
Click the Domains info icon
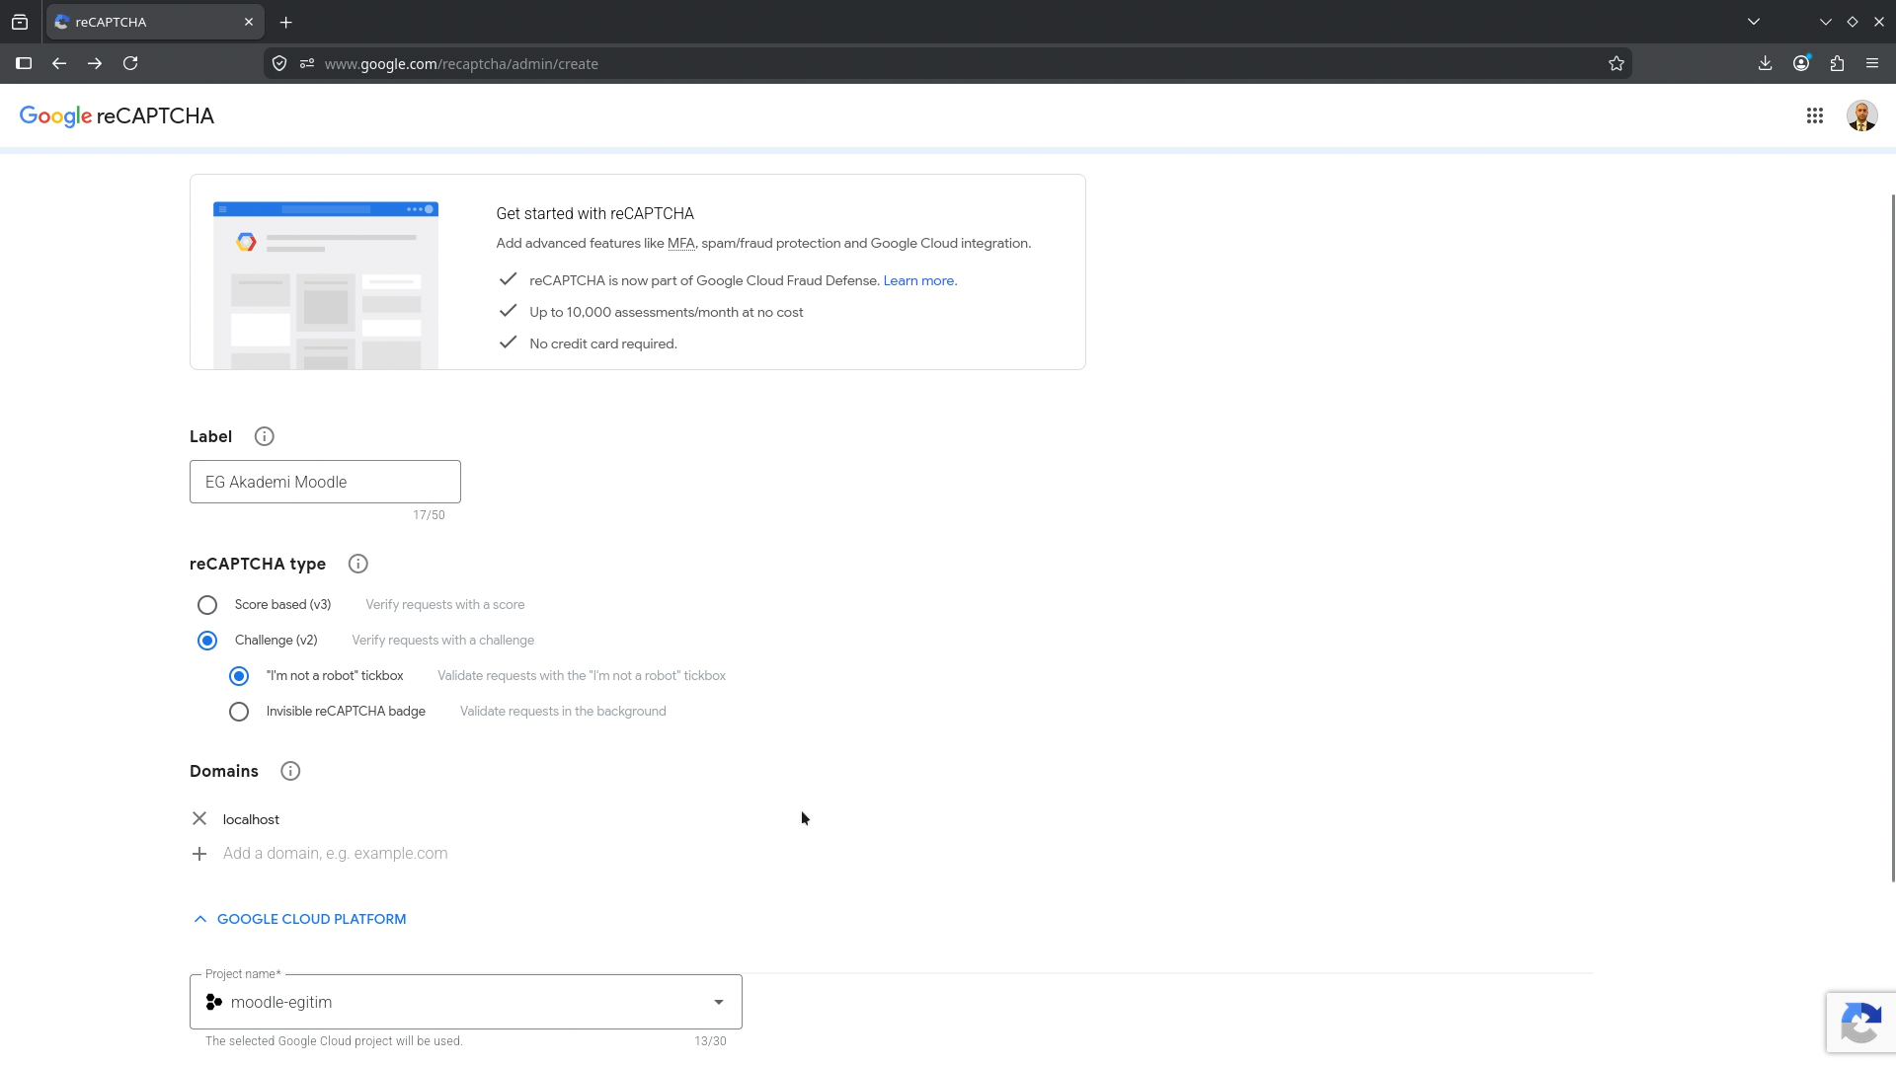[290, 771]
